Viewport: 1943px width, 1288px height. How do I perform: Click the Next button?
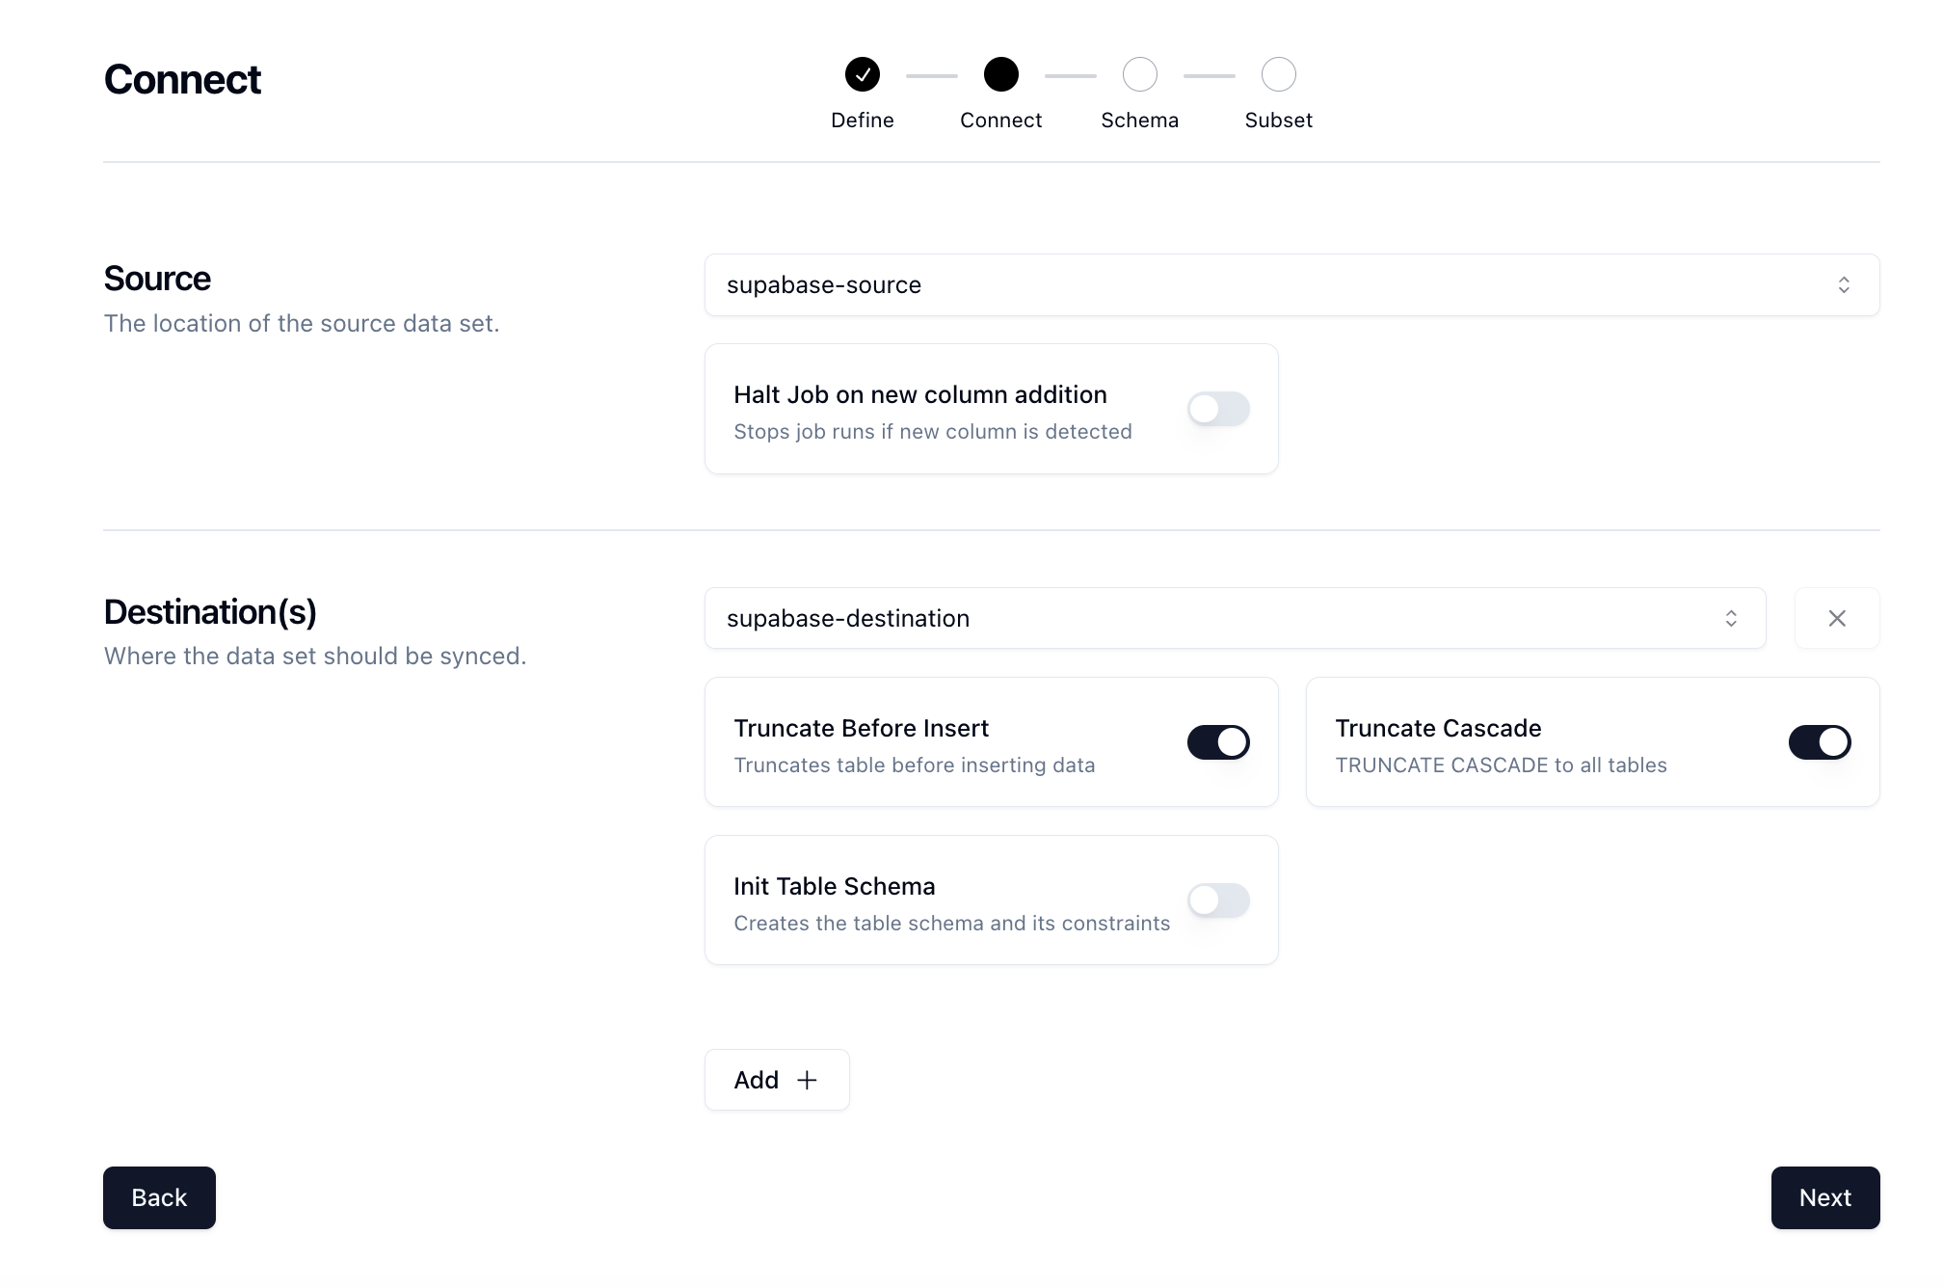(1824, 1197)
